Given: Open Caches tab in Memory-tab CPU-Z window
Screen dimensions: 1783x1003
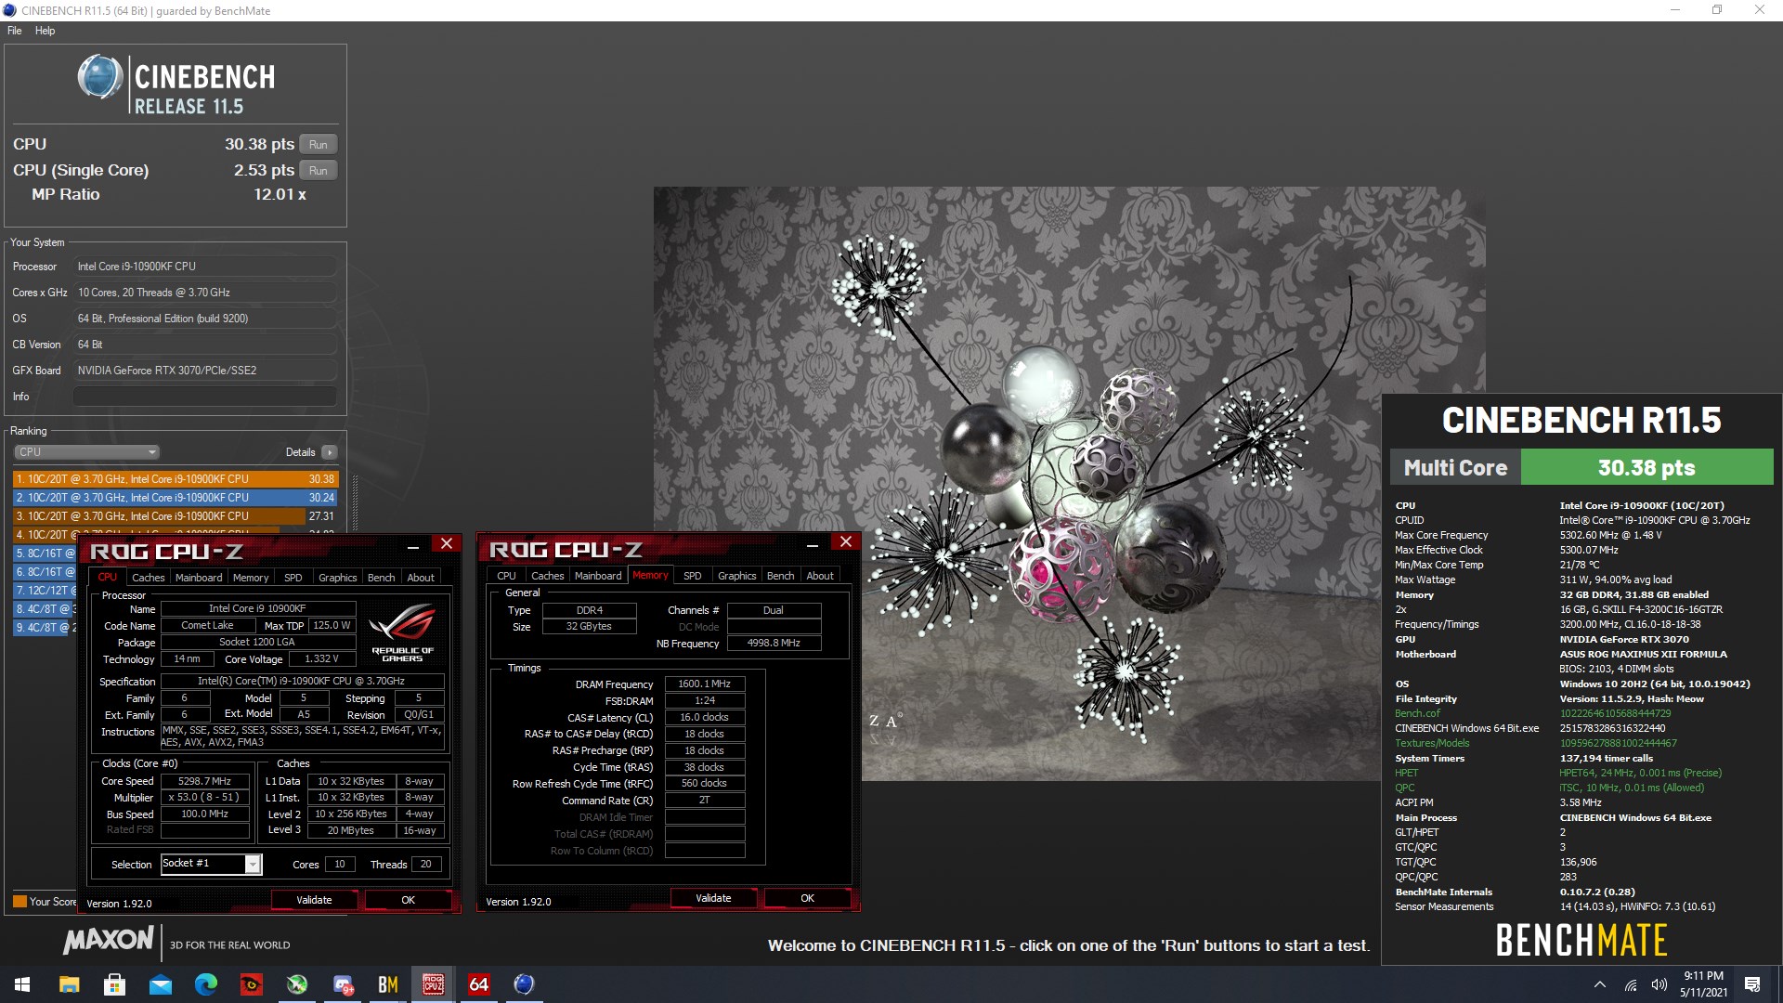Looking at the screenshot, I should point(547,576).
